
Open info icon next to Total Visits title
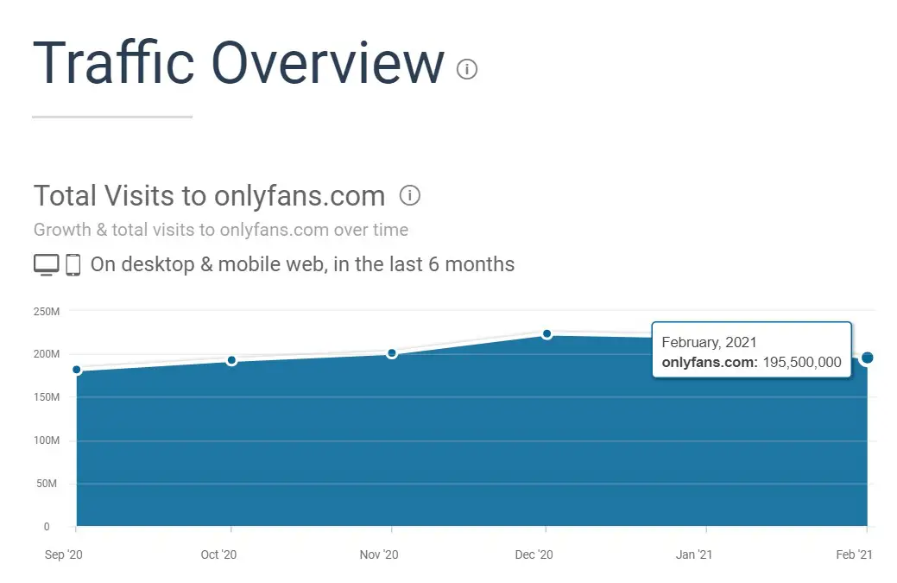pos(409,195)
